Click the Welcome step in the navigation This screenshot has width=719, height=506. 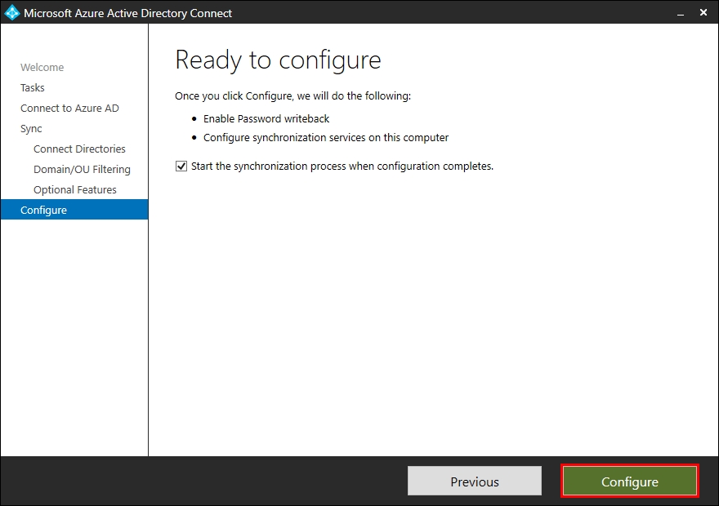pos(42,67)
